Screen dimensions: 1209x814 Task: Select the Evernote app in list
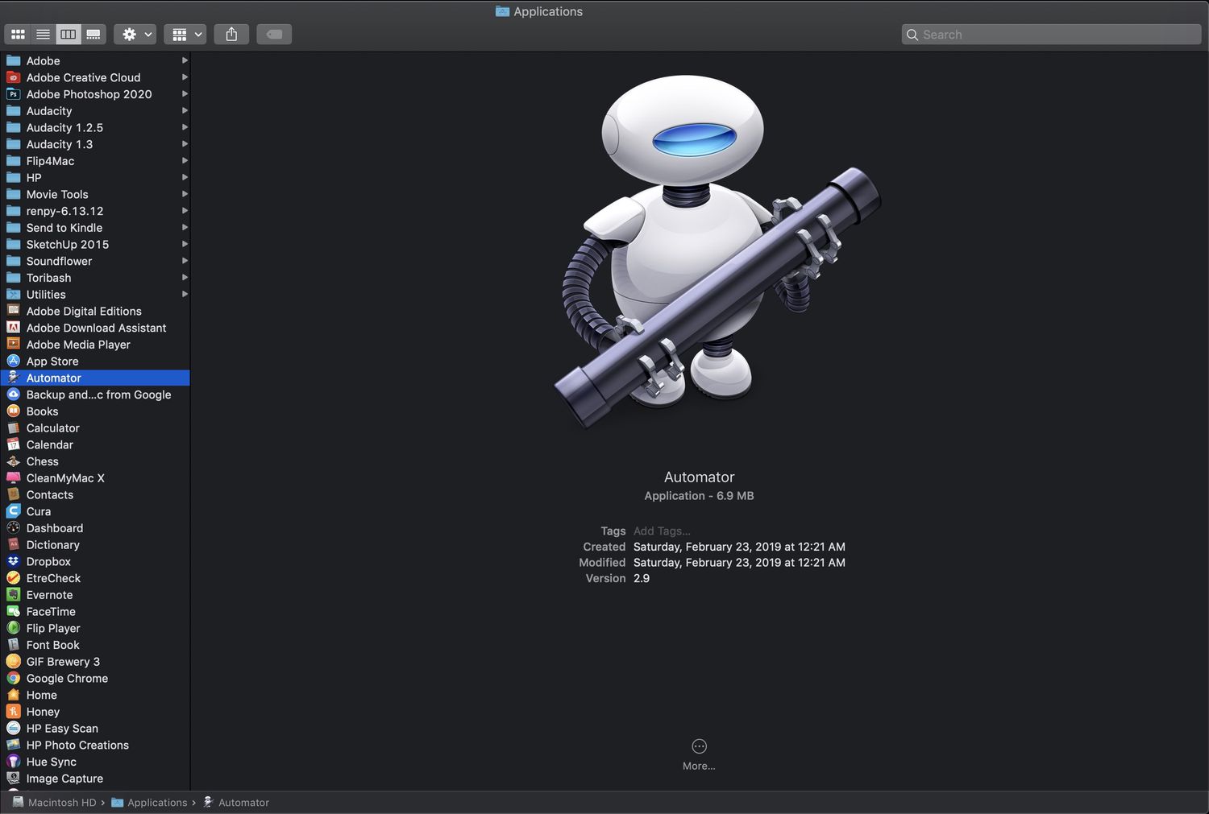coord(49,595)
